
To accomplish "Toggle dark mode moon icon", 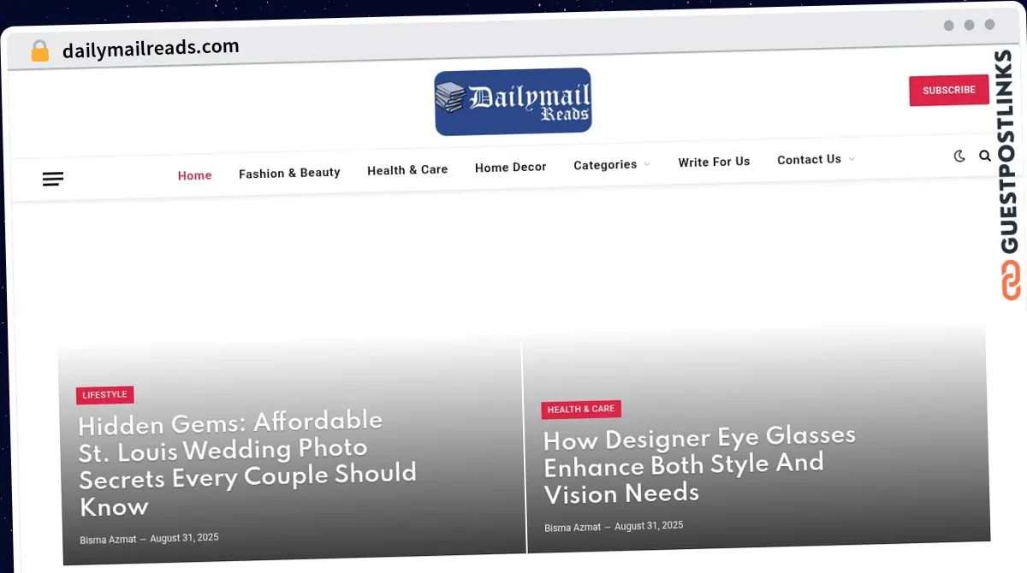I will tap(959, 157).
